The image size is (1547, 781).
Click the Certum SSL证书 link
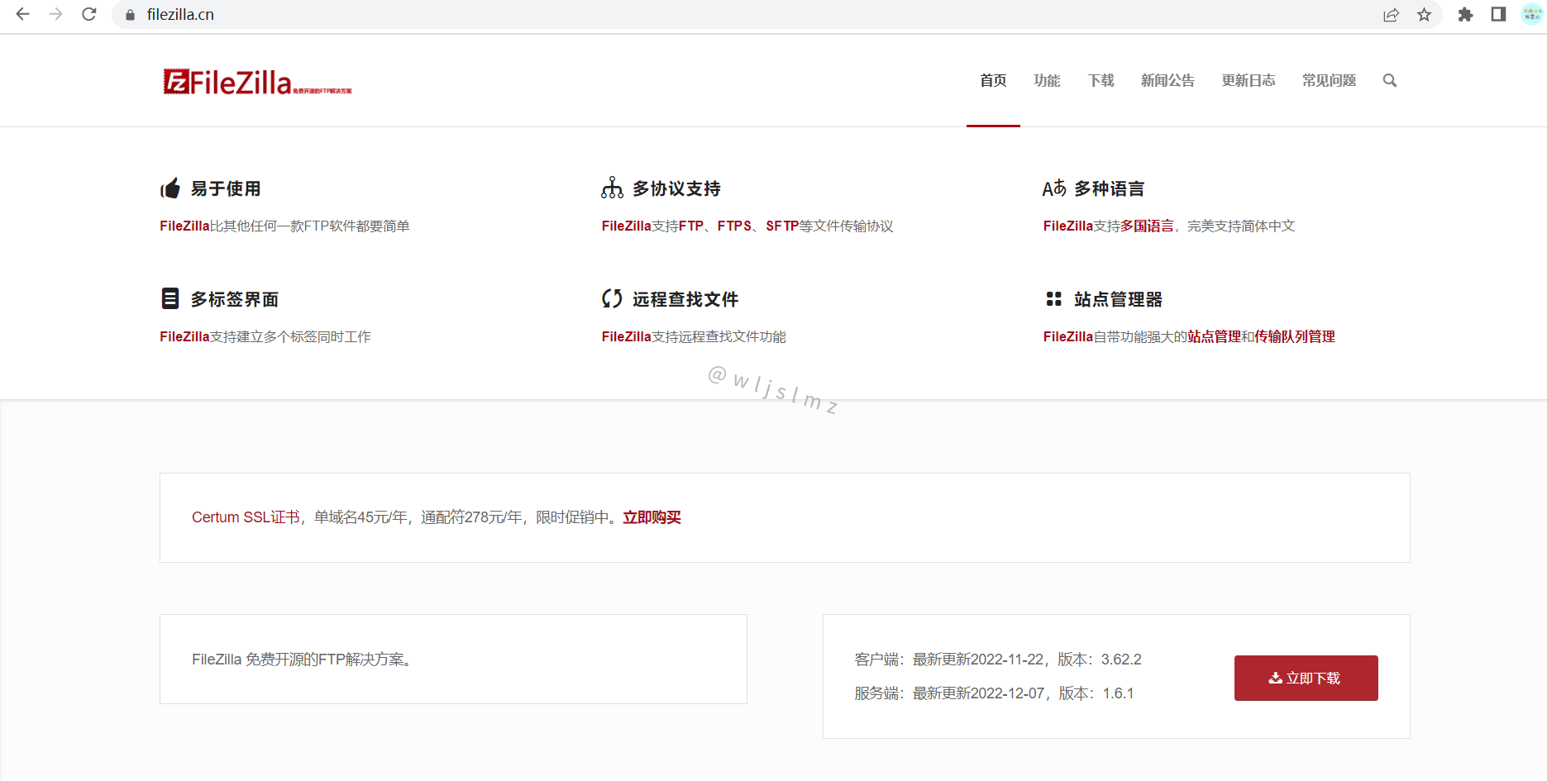point(246,517)
